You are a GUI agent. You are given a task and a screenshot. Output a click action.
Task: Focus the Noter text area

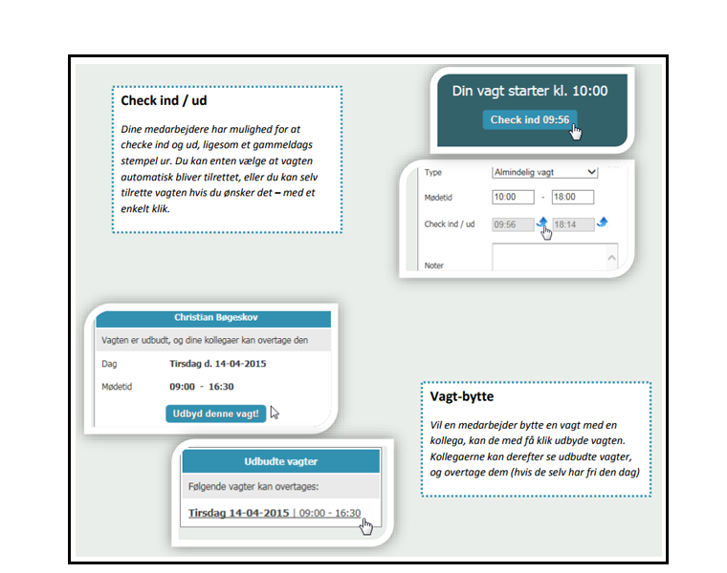click(x=548, y=257)
